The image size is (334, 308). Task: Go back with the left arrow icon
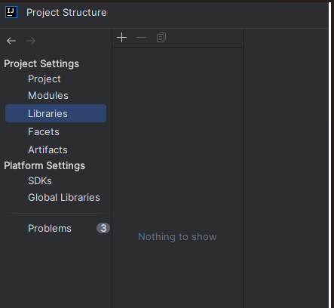coord(11,41)
